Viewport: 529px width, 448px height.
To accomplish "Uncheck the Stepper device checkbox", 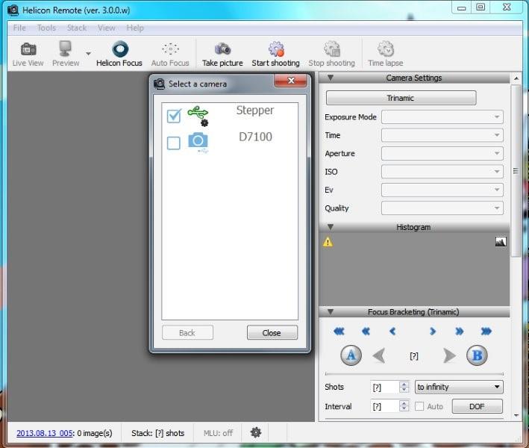I will pyautogui.click(x=174, y=116).
